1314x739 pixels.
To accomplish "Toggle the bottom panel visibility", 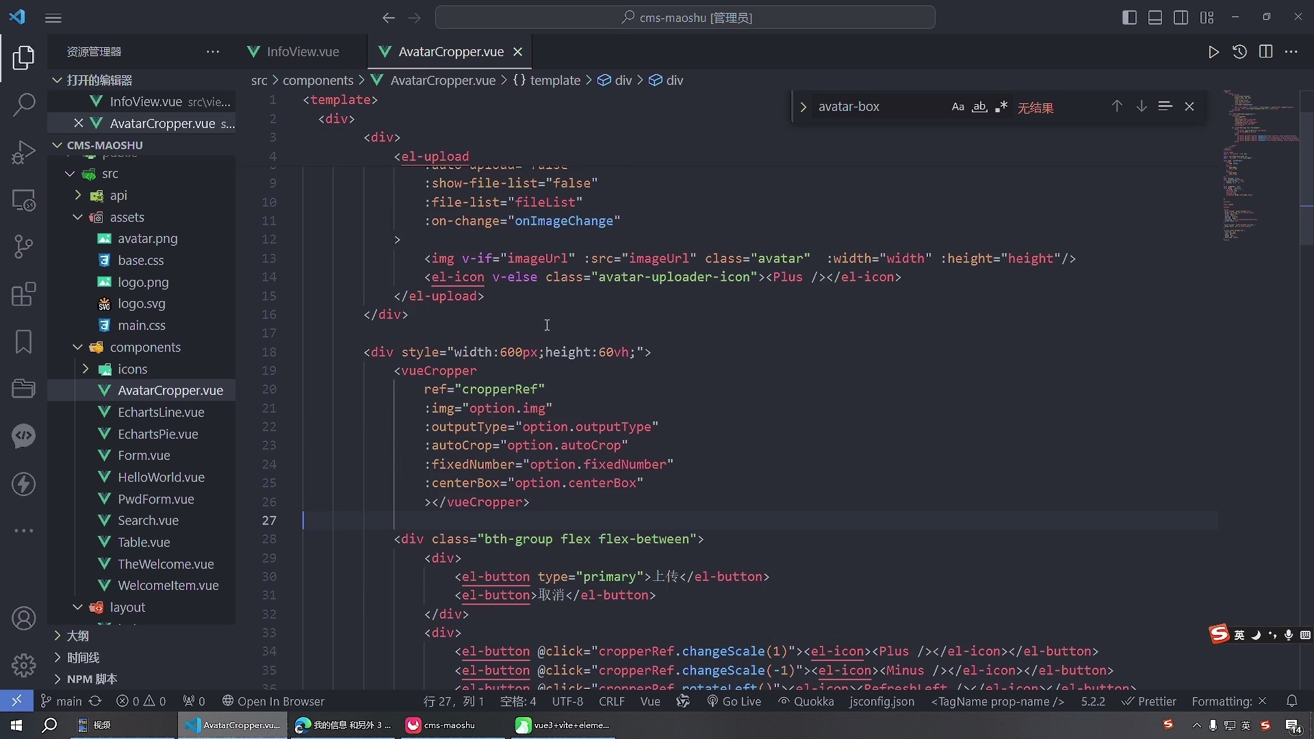I will pos(1155,17).
